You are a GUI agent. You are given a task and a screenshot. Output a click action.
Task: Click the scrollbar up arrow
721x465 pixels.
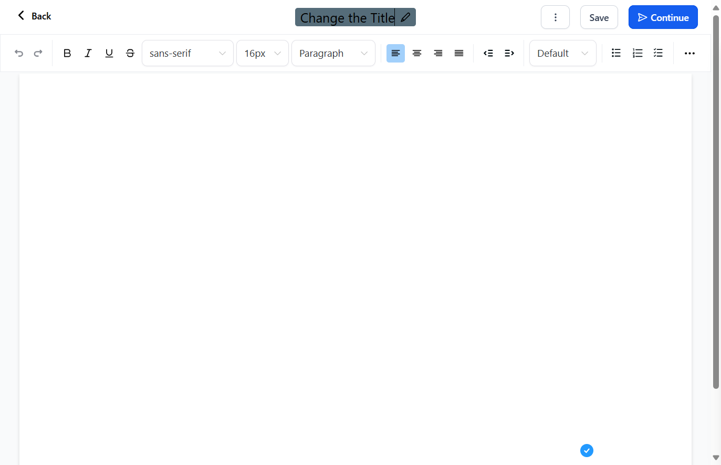[716, 8]
